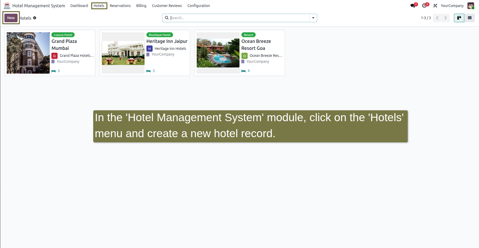Switch to Kanban view
The width and height of the screenshot is (479, 248).
coord(459,18)
